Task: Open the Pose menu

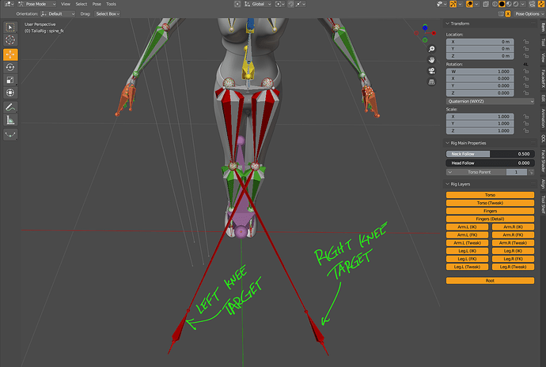Action: click(x=97, y=4)
